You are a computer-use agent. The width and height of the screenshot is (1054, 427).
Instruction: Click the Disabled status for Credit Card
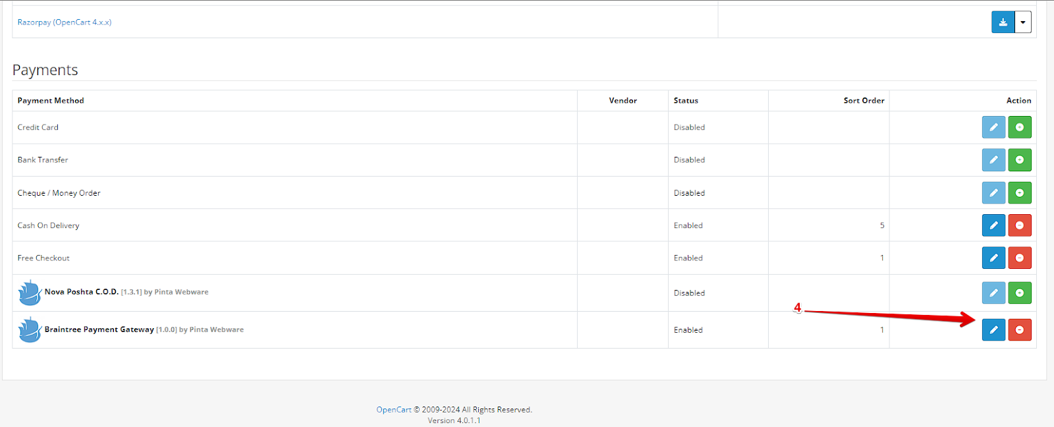click(x=689, y=127)
